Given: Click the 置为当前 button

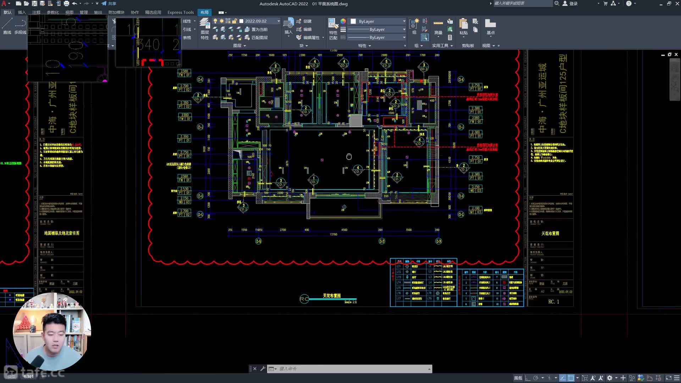Looking at the screenshot, I should (259, 29).
